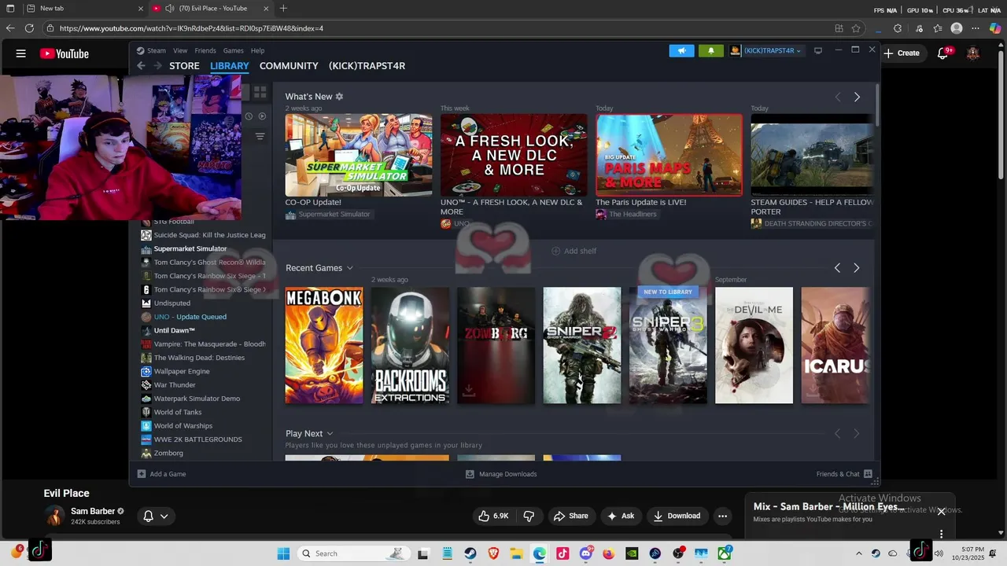The image size is (1007, 566).
Task: Select Sniper Ghost Warrior 2 cover
Action: (x=582, y=345)
